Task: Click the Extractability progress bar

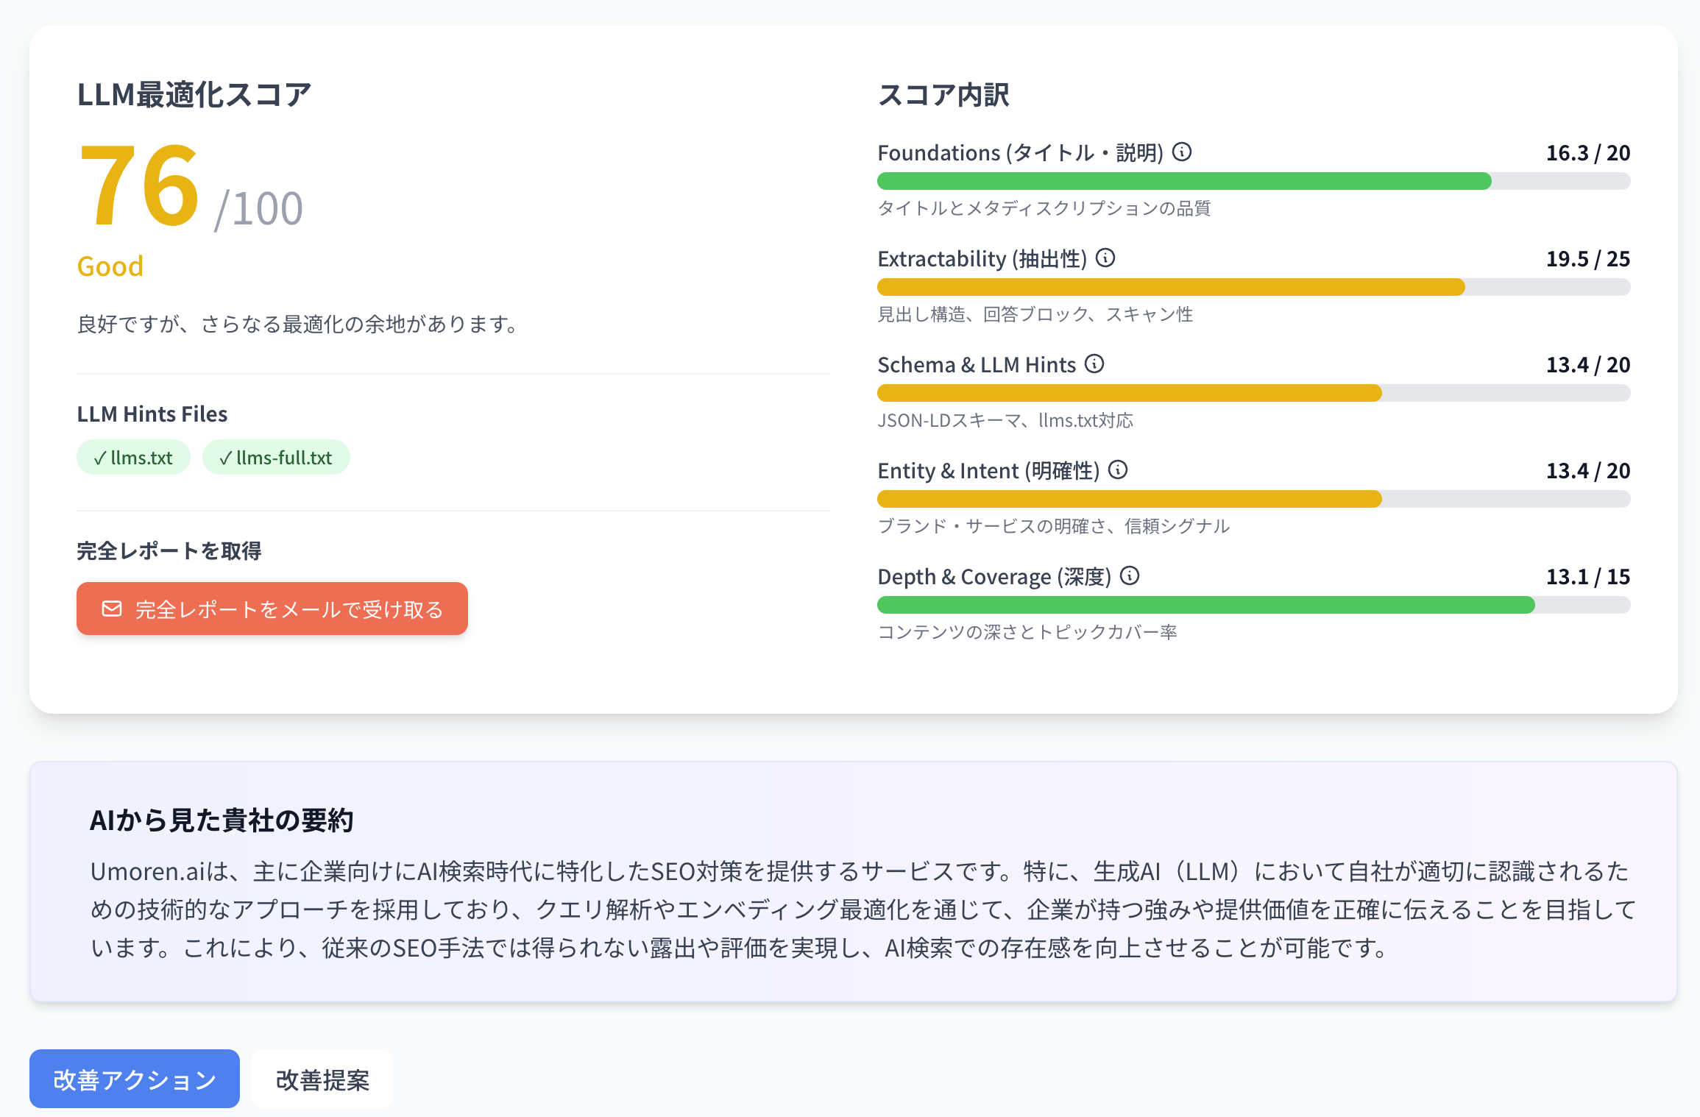Action: pyautogui.click(x=1251, y=287)
